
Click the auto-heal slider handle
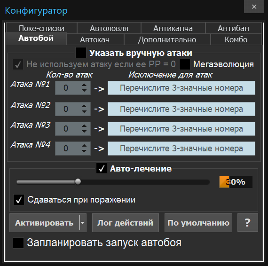coord(78,181)
